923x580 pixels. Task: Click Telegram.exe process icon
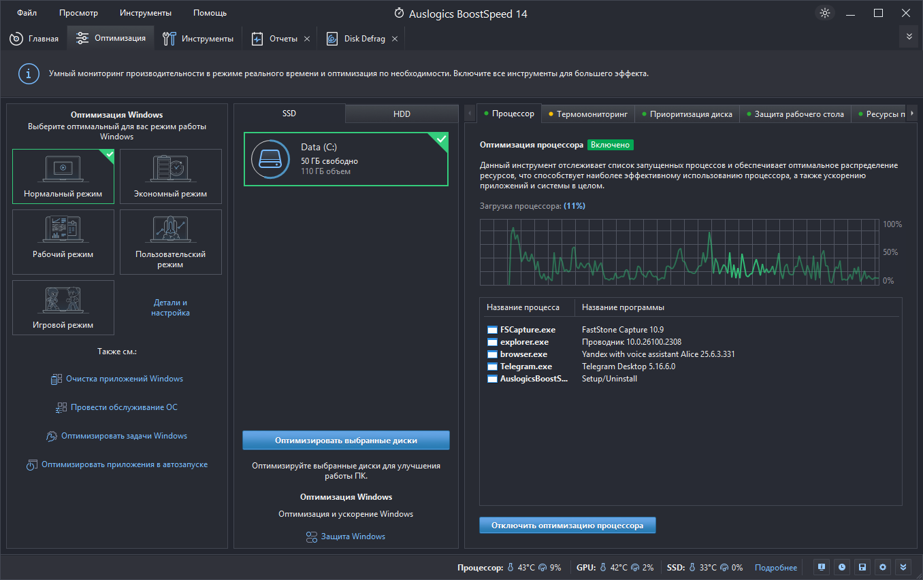(x=492, y=366)
